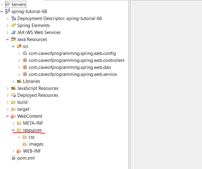Expand the target folder
202x169 pixels.
[8, 109]
